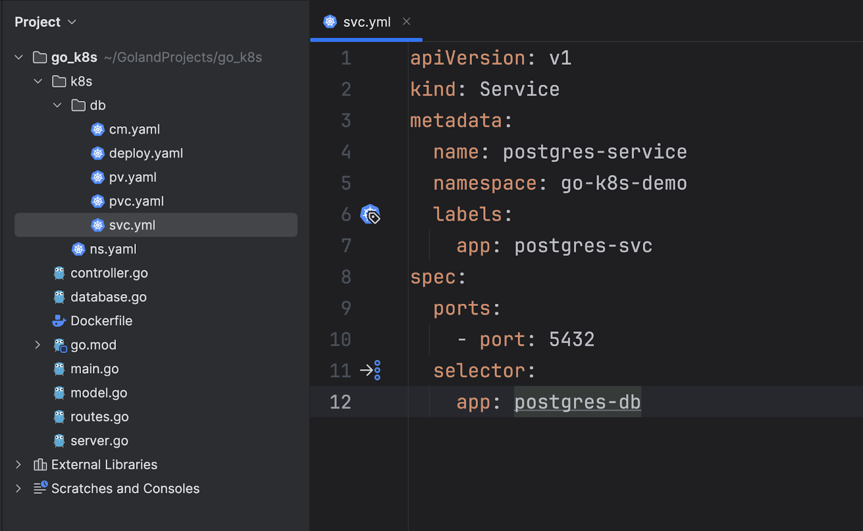The height and width of the screenshot is (531, 863).
Task: Click the Go gopher icon of database.go
Action: 59,297
